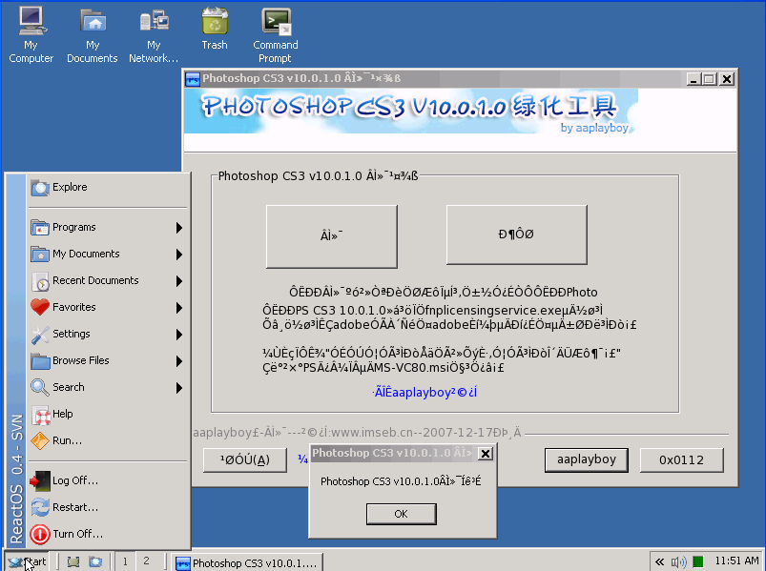The height and width of the screenshot is (571, 766).
Task: Open the My Computer desktop icon
Action: pos(31,35)
